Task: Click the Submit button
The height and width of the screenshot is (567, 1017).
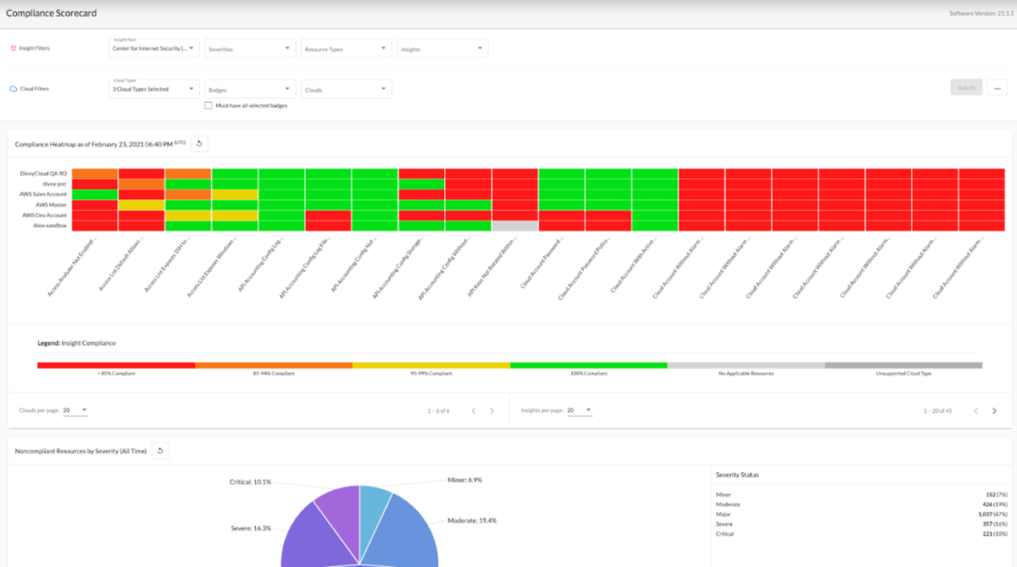Action: pos(966,87)
